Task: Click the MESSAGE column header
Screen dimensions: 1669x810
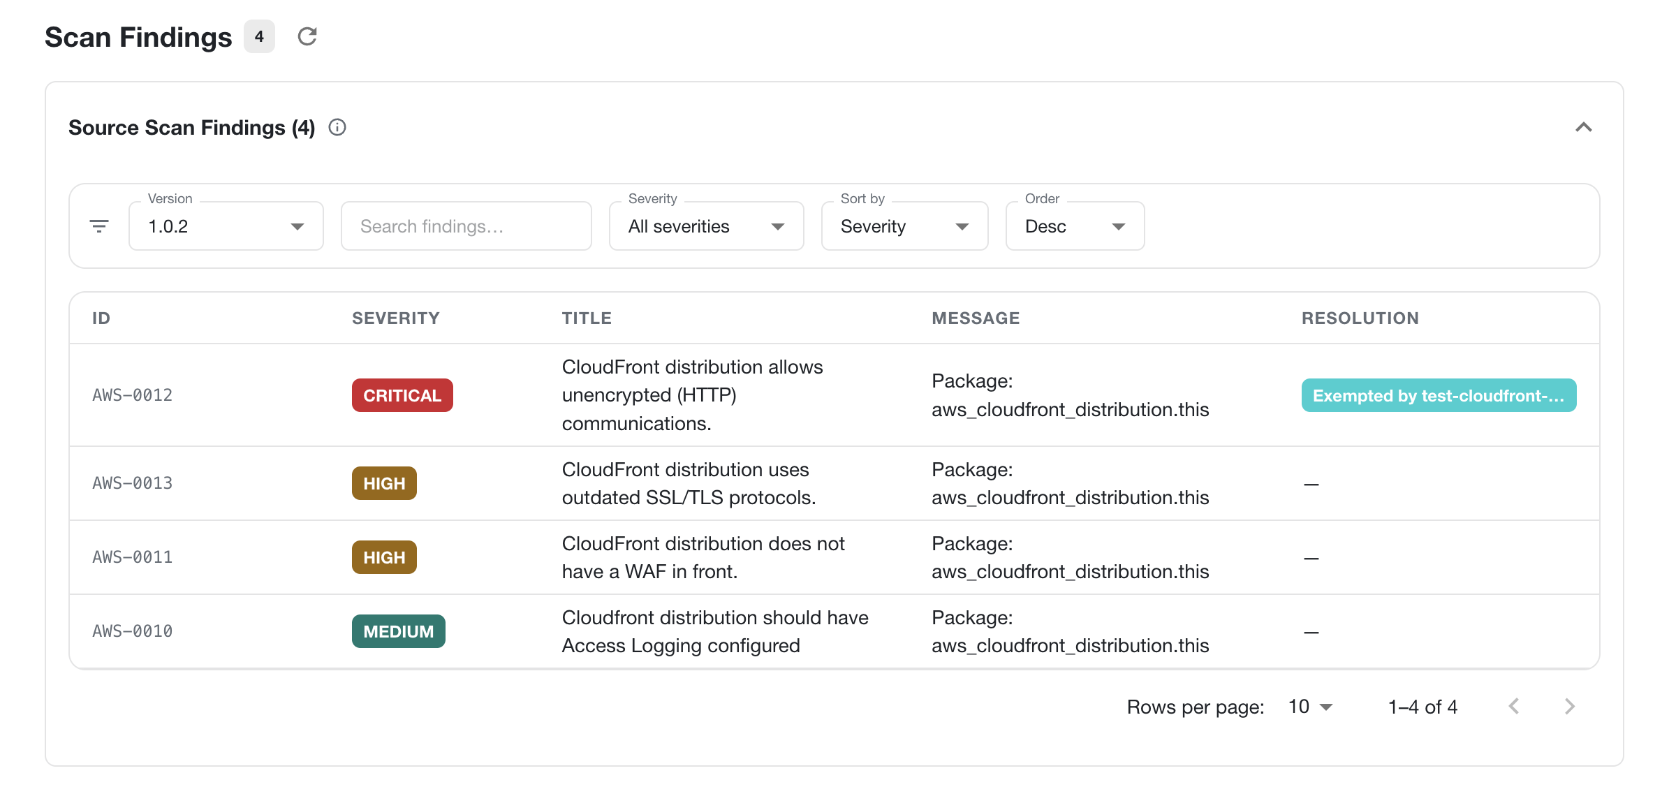Action: pyautogui.click(x=976, y=318)
